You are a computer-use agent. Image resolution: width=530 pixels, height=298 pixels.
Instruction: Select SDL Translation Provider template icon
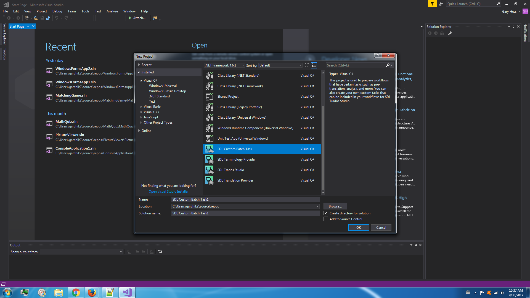pos(209,180)
